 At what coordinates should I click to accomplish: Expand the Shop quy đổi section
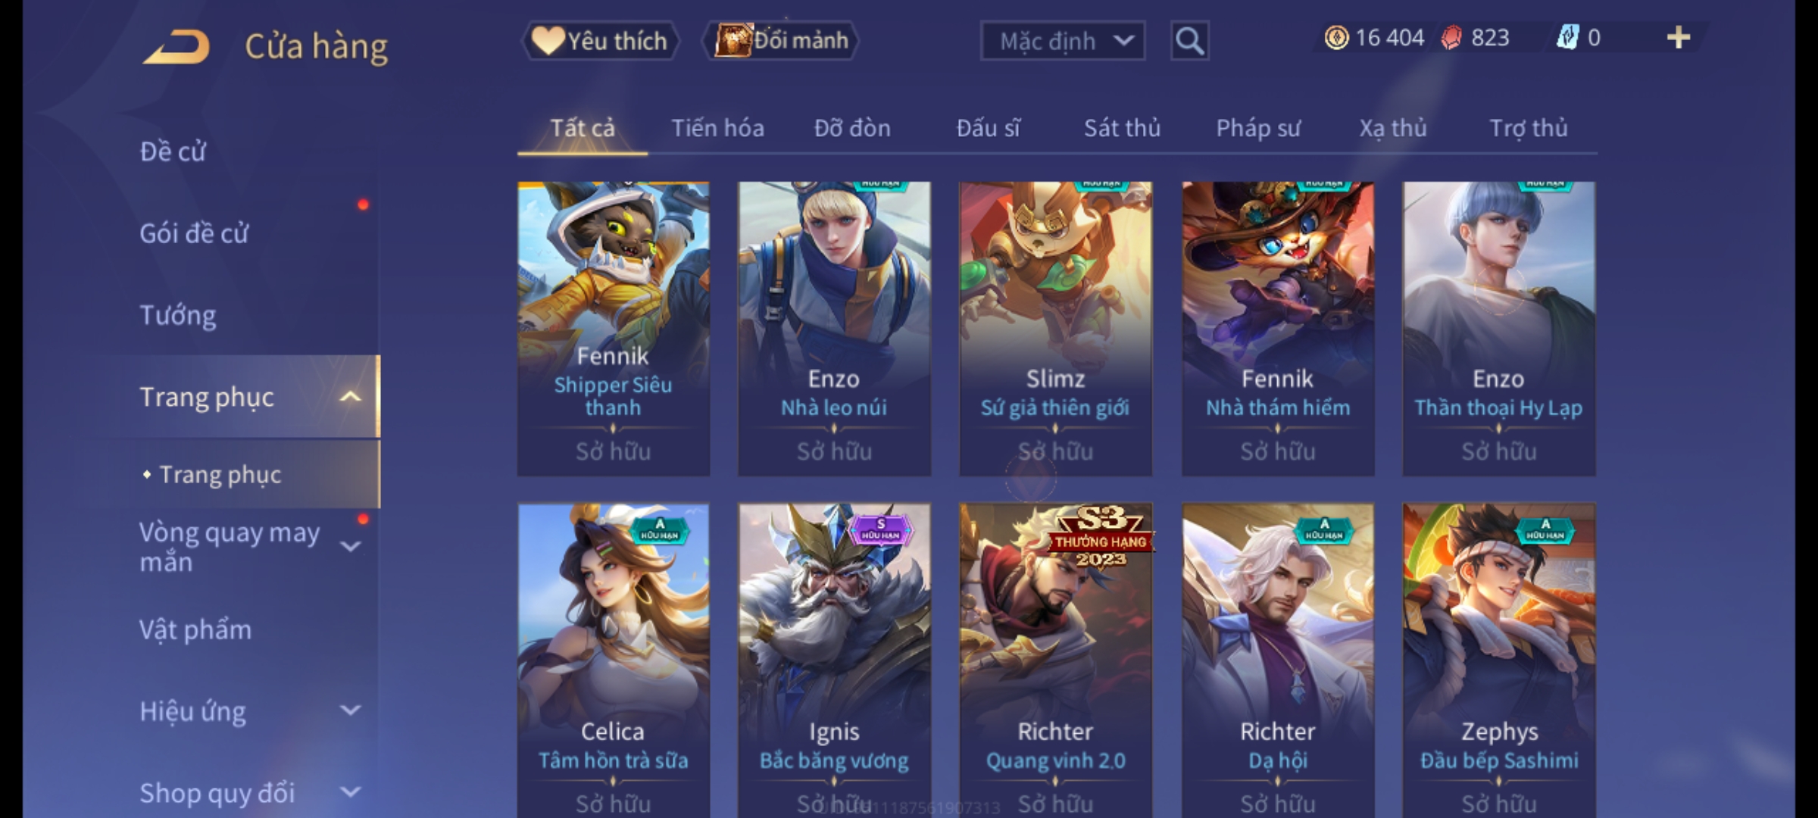point(350,792)
